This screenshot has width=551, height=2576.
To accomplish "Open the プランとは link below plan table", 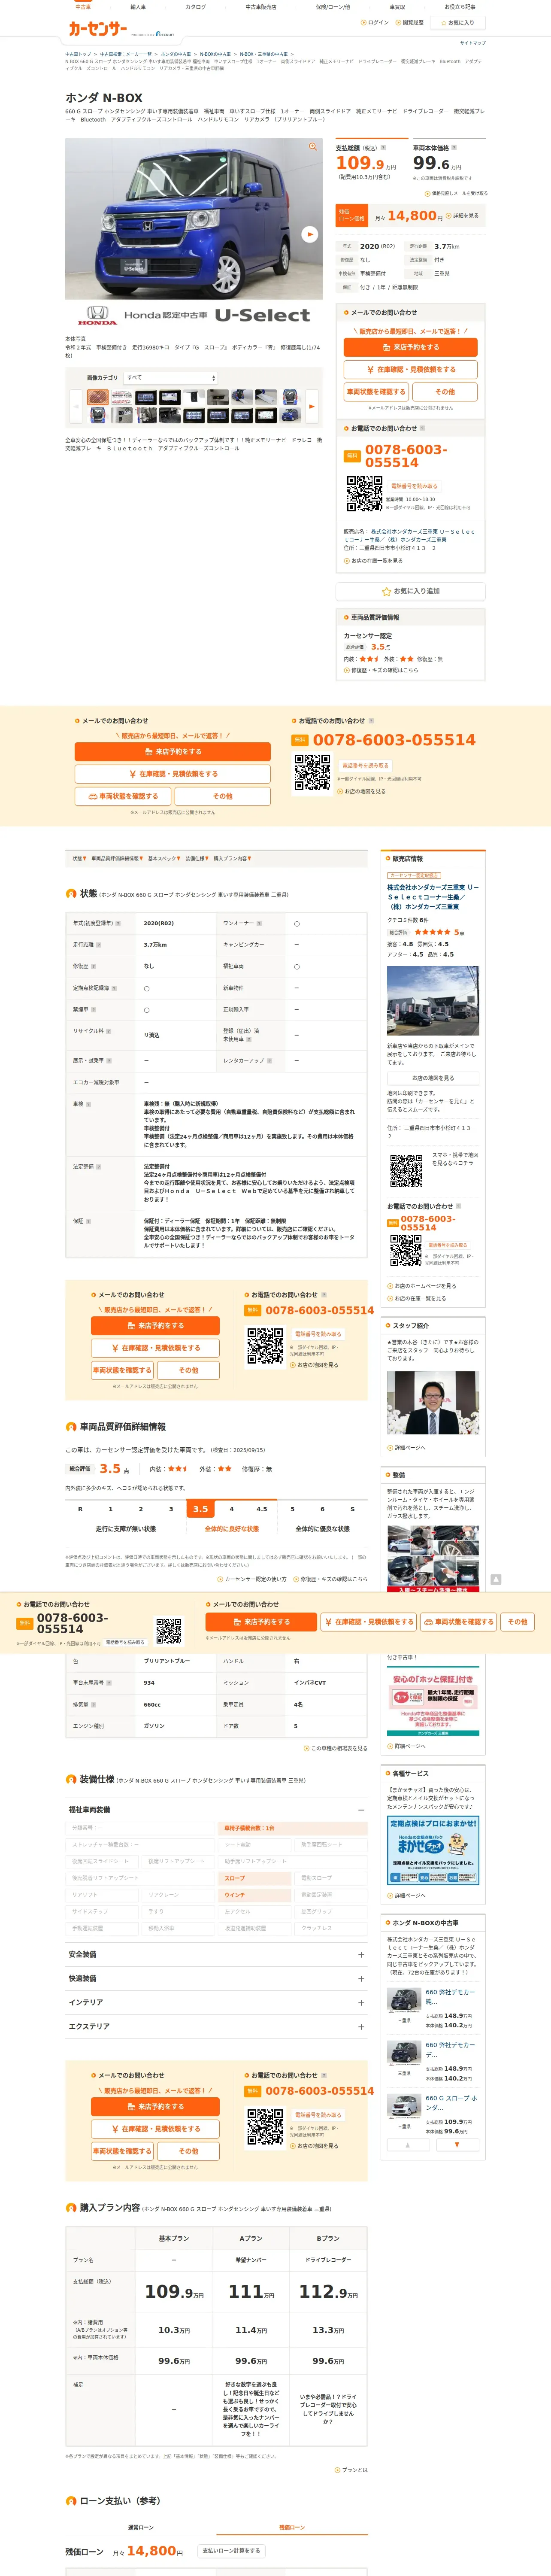I will pos(352,2469).
